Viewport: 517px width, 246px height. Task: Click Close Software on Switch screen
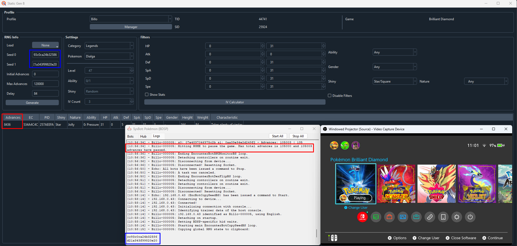pyautogui.click(x=461, y=238)
